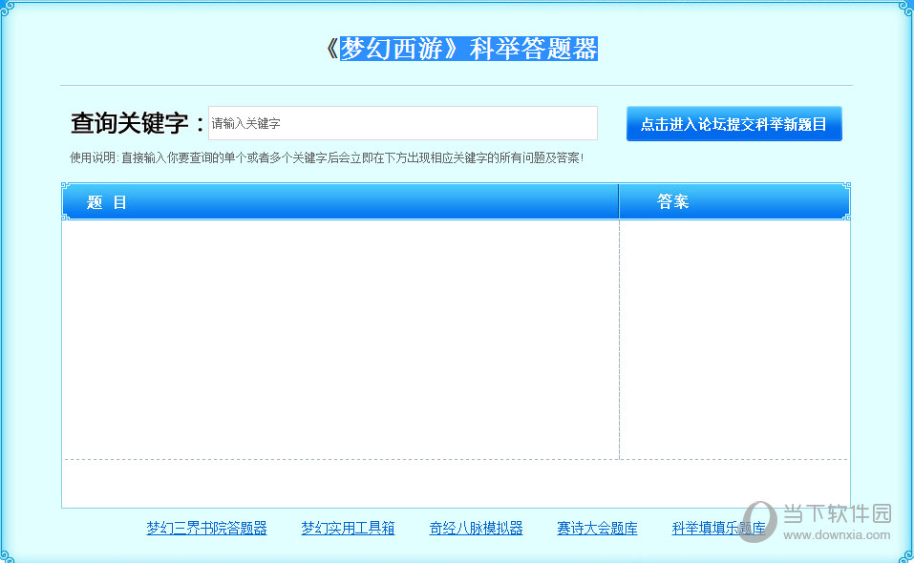Open the 赛诗大会题库 link

tap(598, 528)
